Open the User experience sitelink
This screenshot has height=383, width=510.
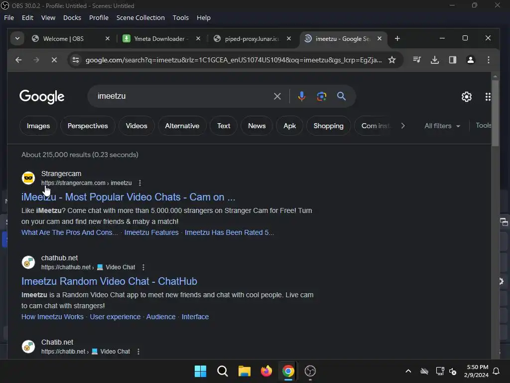pyautogui.click(x=115, y=317)
